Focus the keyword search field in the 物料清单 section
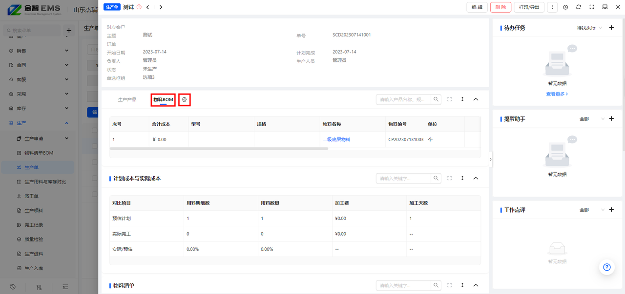Image resolution: width=625 pixels, height=294 pixels. point(403,286)
